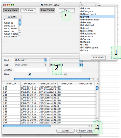Select tblResource in the Tables list
Image resolution: width=121 pixels, height=138 pixels.
tap(97, 37)
